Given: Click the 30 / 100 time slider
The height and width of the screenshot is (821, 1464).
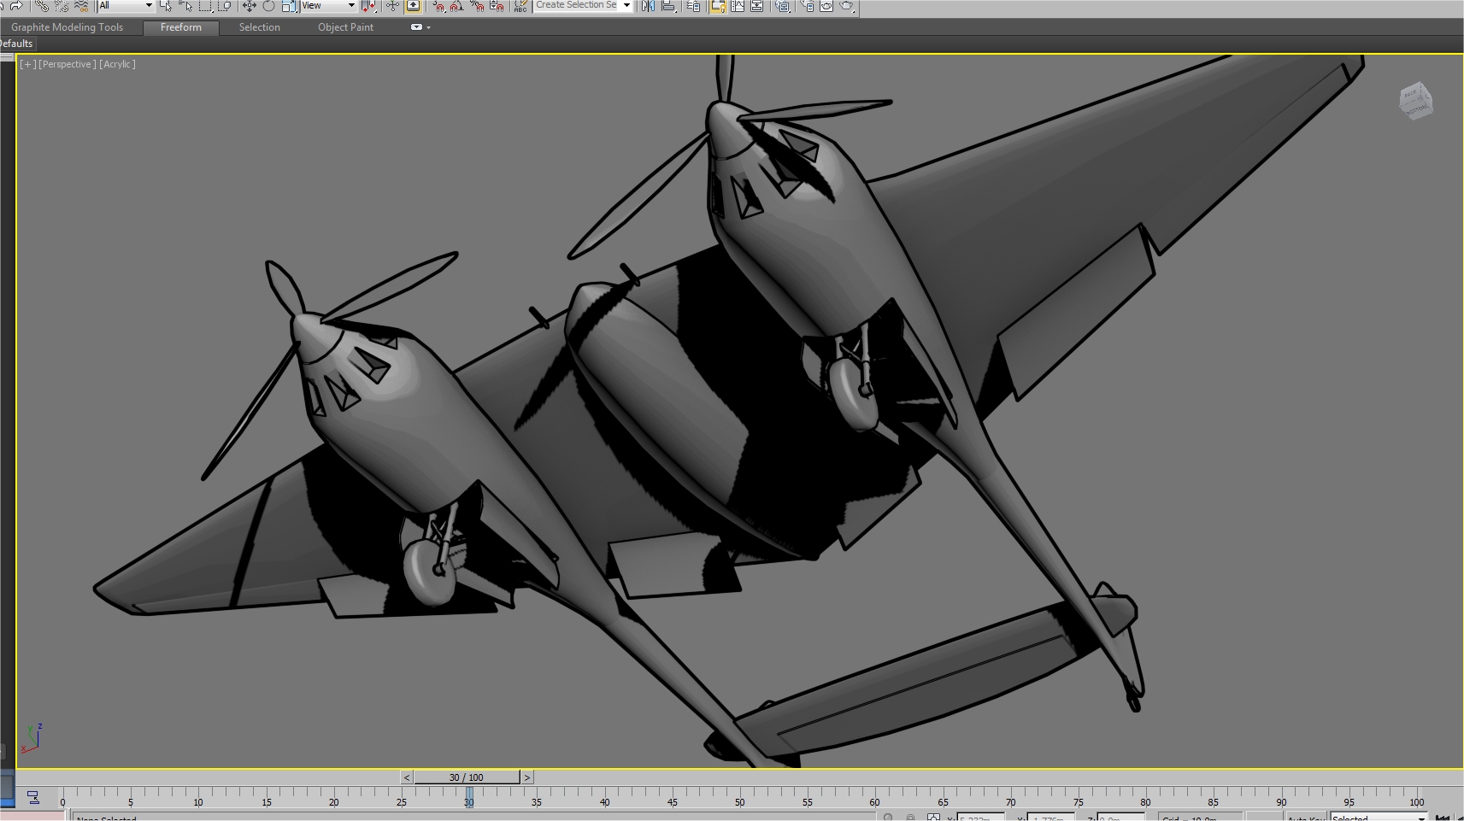Looking at the screenshot, I should point(467,777).
